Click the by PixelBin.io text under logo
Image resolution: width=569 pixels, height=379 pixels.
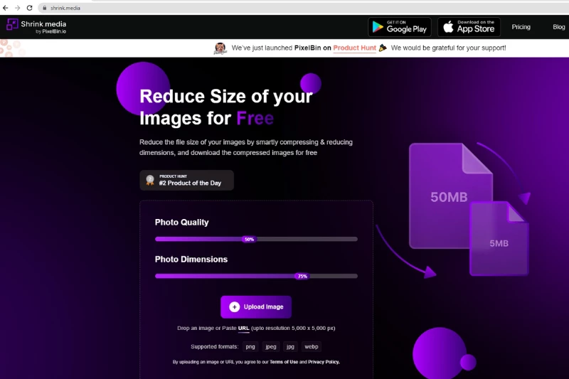50,31
